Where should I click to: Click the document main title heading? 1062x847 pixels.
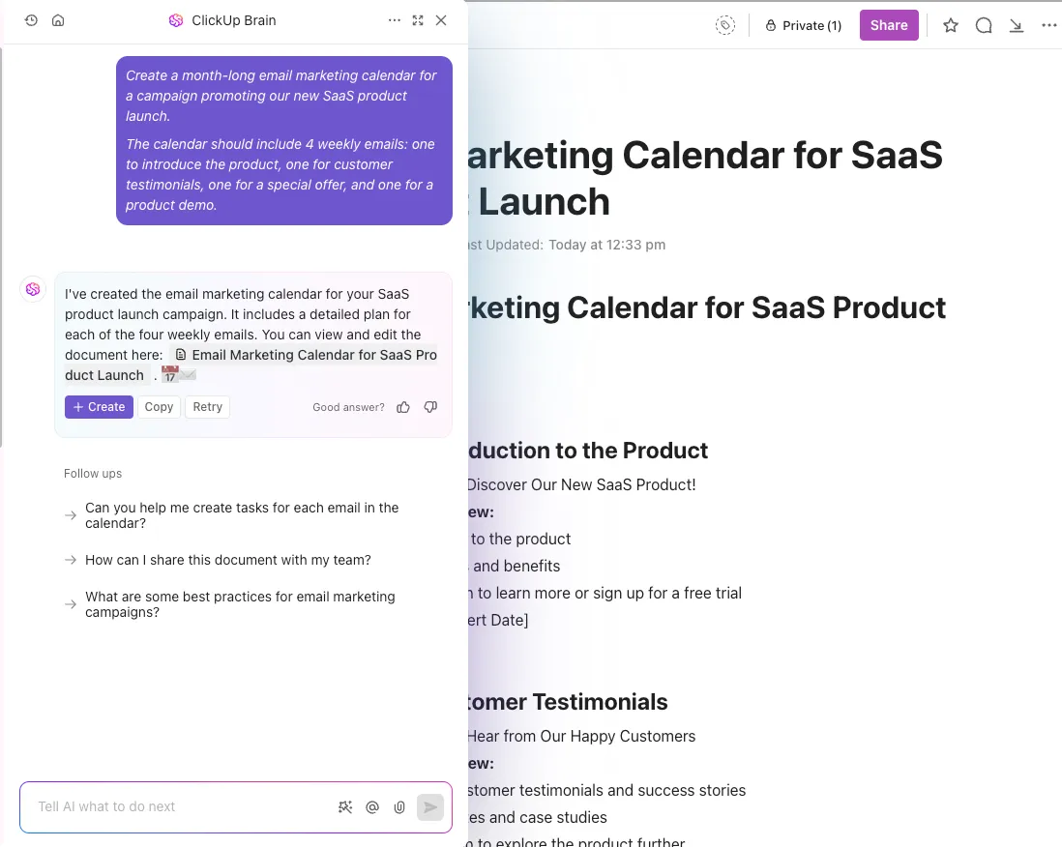(x=705, y=178)
